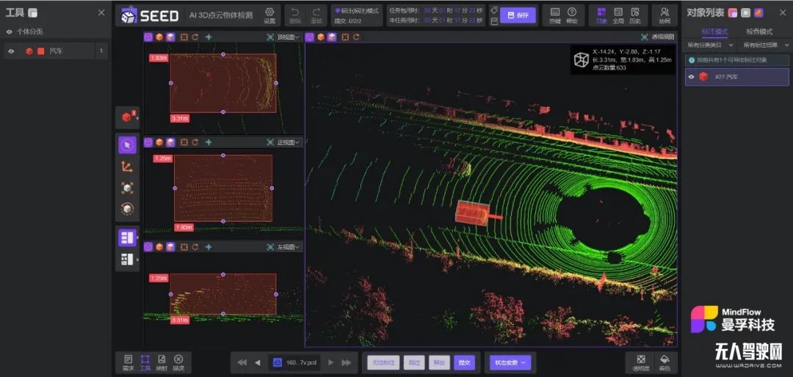Click the purple 保存 save button

point(518,15)
